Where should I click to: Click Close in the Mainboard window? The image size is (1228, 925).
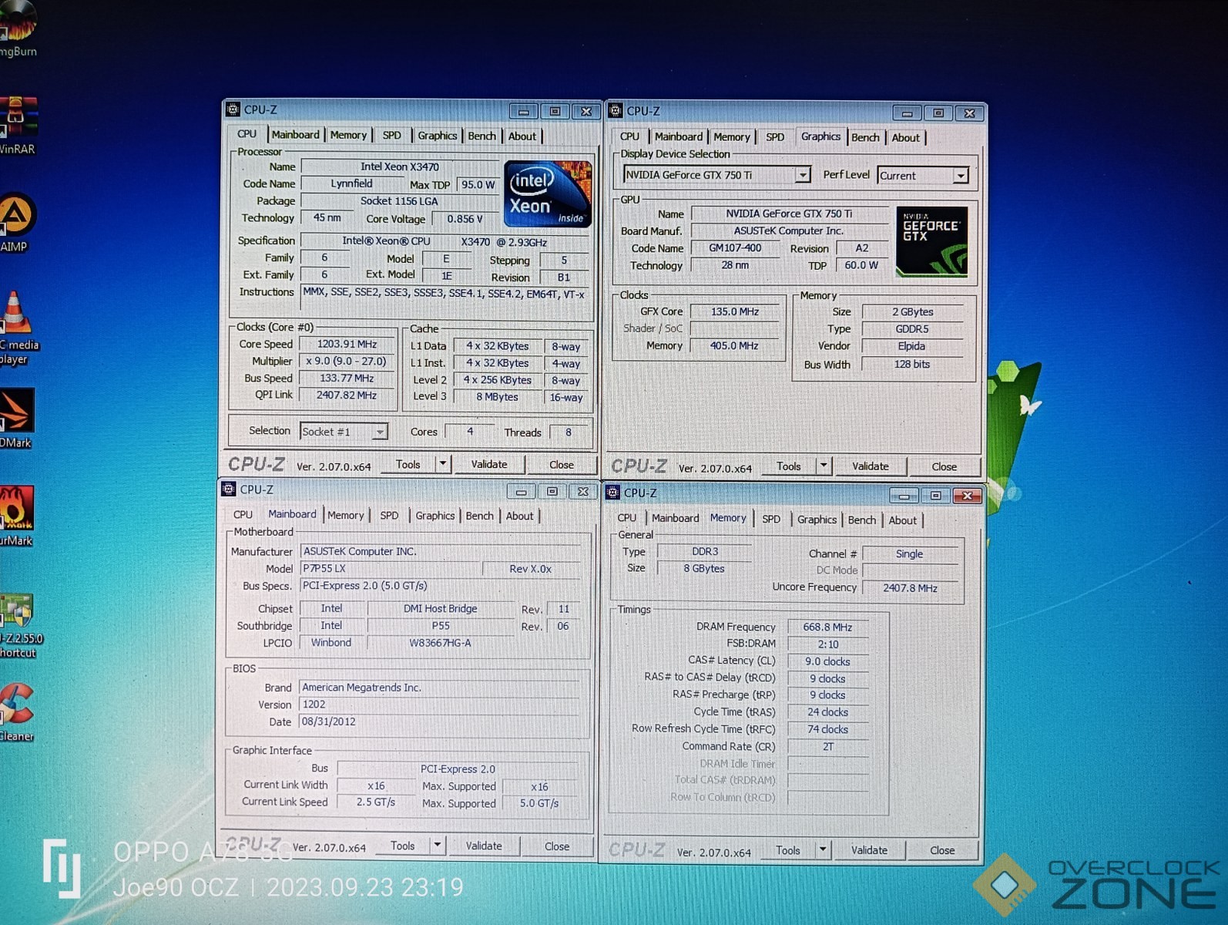[x=557, y=846]
